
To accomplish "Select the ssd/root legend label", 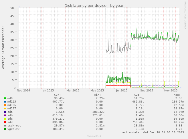I will (x=14, y=126).
